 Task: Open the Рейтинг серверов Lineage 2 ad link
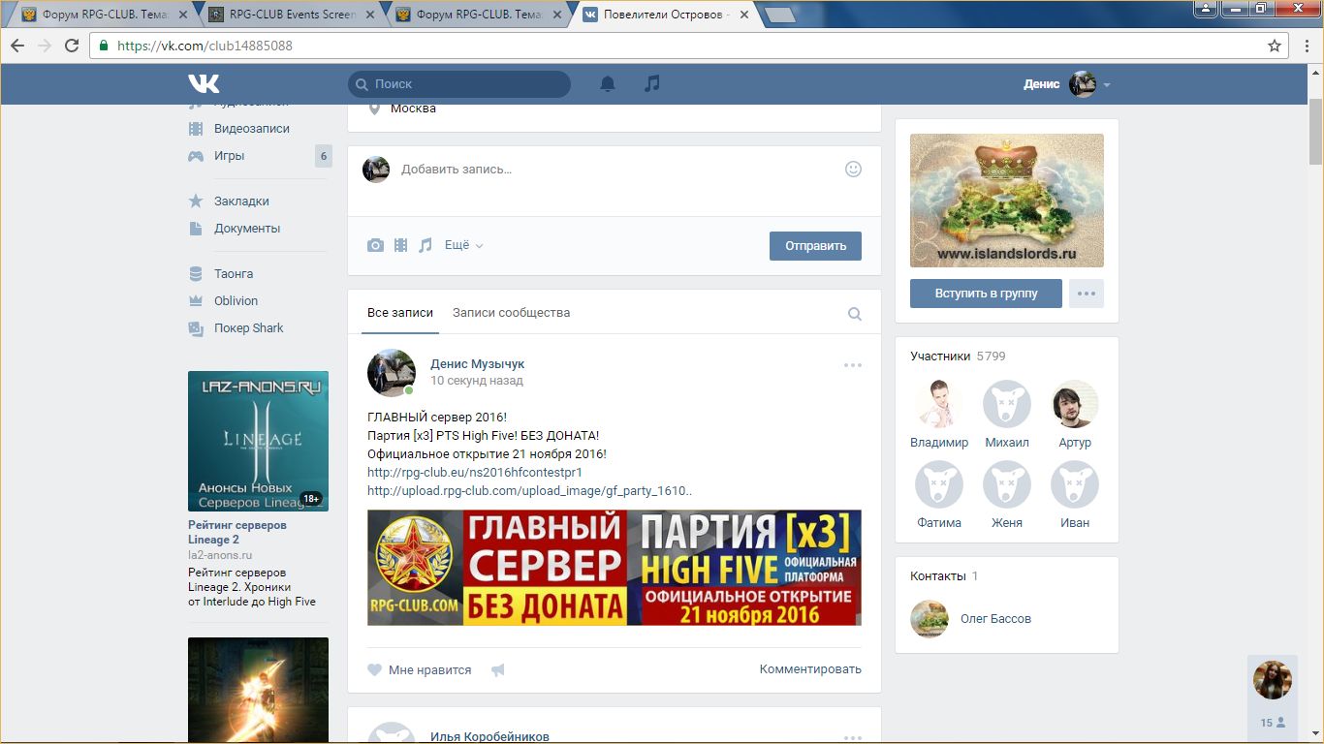pos(237,532)
